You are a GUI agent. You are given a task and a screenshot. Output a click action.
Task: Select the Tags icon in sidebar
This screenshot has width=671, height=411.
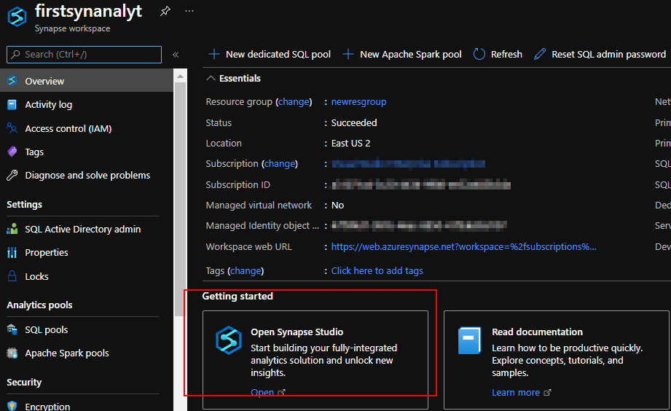tap(12, 152)
